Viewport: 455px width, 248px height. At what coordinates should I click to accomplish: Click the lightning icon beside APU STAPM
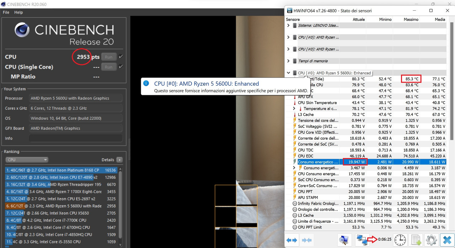(294, 198)
